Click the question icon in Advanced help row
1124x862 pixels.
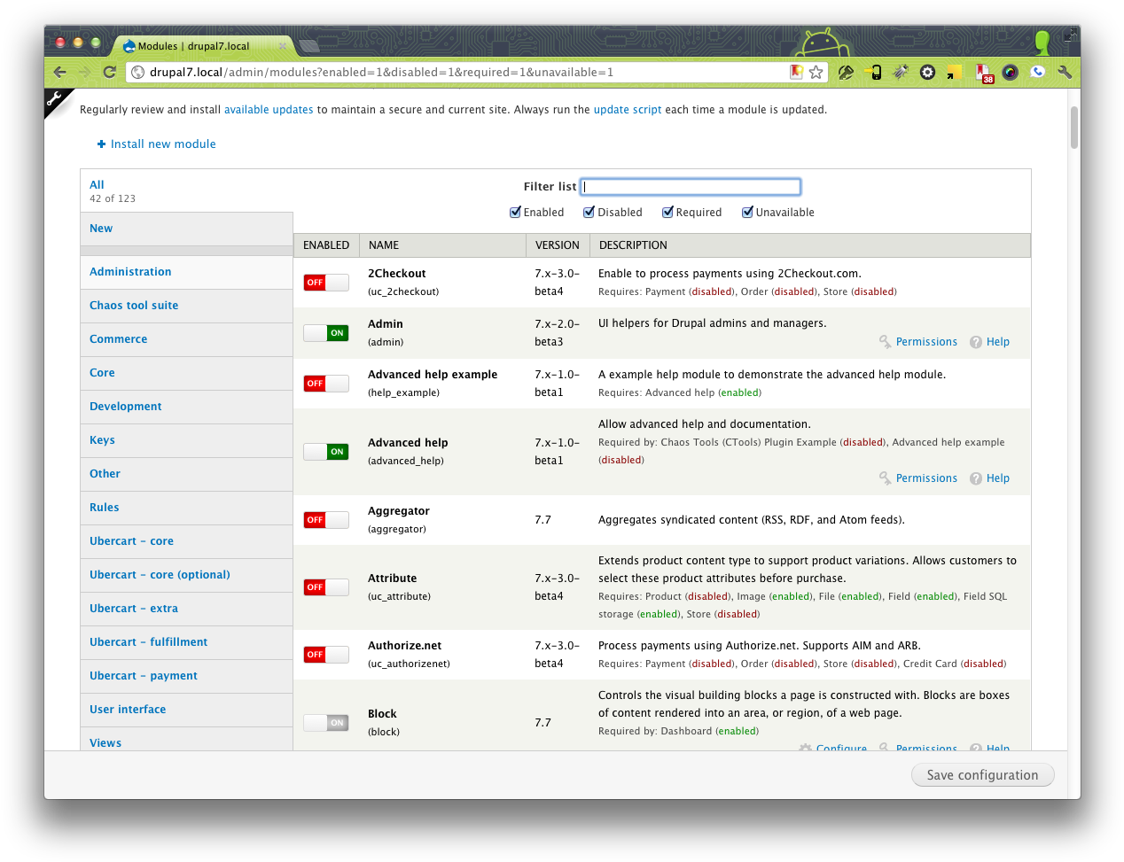click(x=976, y=478)
